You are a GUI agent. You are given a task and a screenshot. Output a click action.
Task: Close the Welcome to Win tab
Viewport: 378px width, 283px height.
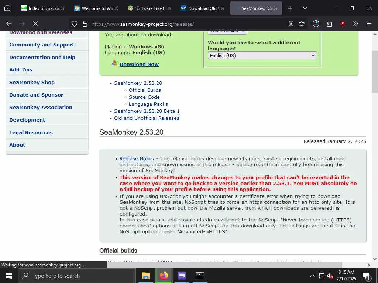click(116, 8)
